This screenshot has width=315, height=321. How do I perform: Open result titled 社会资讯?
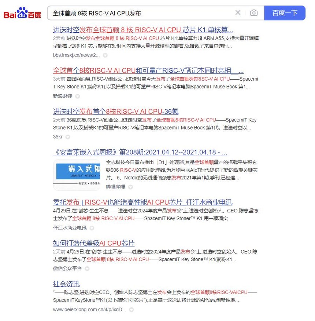[x=66, y=284]
